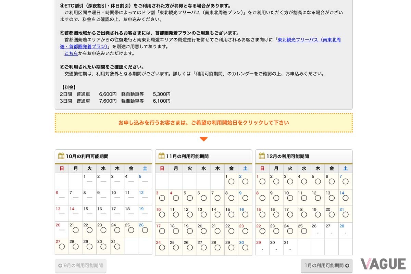Choose Sunday December 1 circle

tap(262, 182)
